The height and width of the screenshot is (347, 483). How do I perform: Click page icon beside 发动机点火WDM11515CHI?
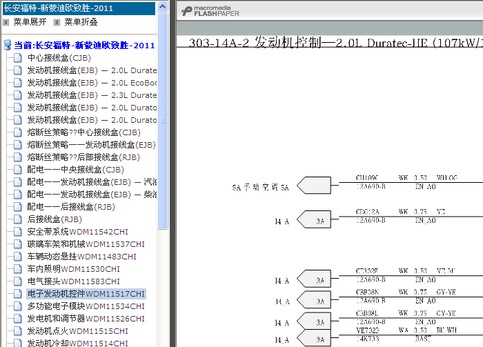[18, 331]
